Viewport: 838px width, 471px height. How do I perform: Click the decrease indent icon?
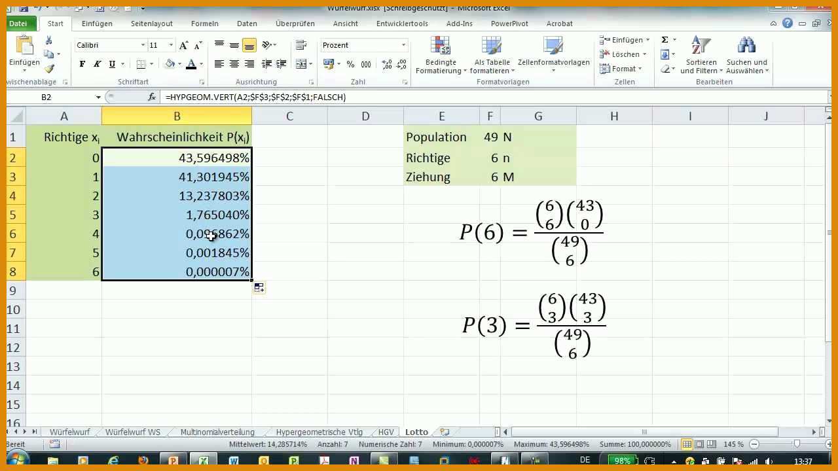[x=266, y=64]
